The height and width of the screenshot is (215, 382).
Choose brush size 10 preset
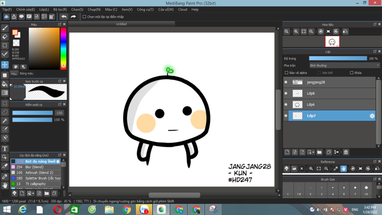click(x=366, y=190)
